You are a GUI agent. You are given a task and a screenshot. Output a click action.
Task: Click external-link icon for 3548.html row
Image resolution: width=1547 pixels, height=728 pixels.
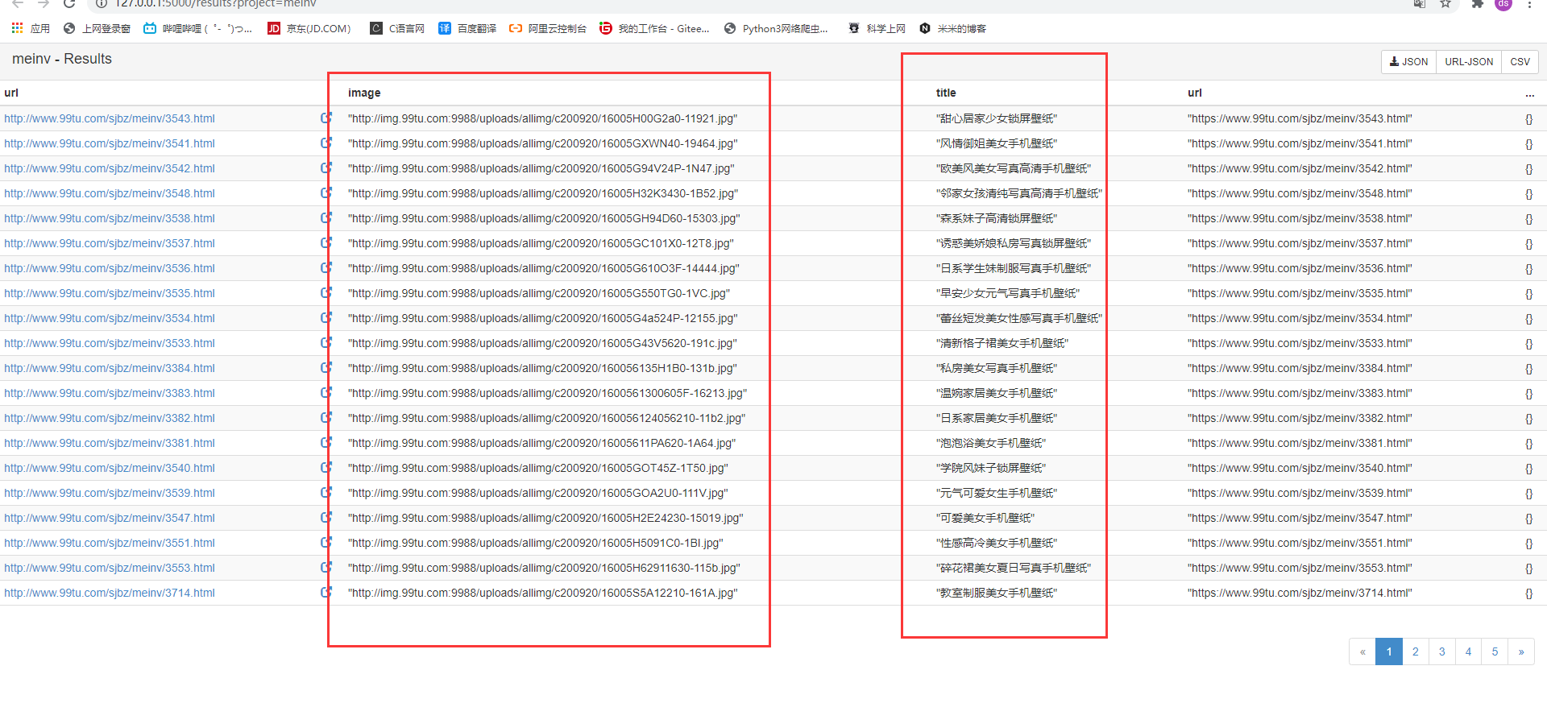326,192
